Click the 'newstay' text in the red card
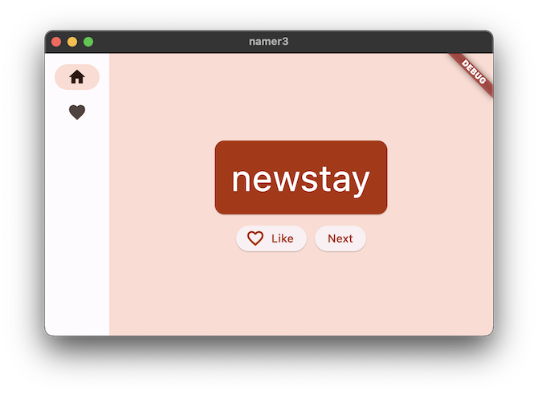538x395 pixels. (x=300, y=179)
